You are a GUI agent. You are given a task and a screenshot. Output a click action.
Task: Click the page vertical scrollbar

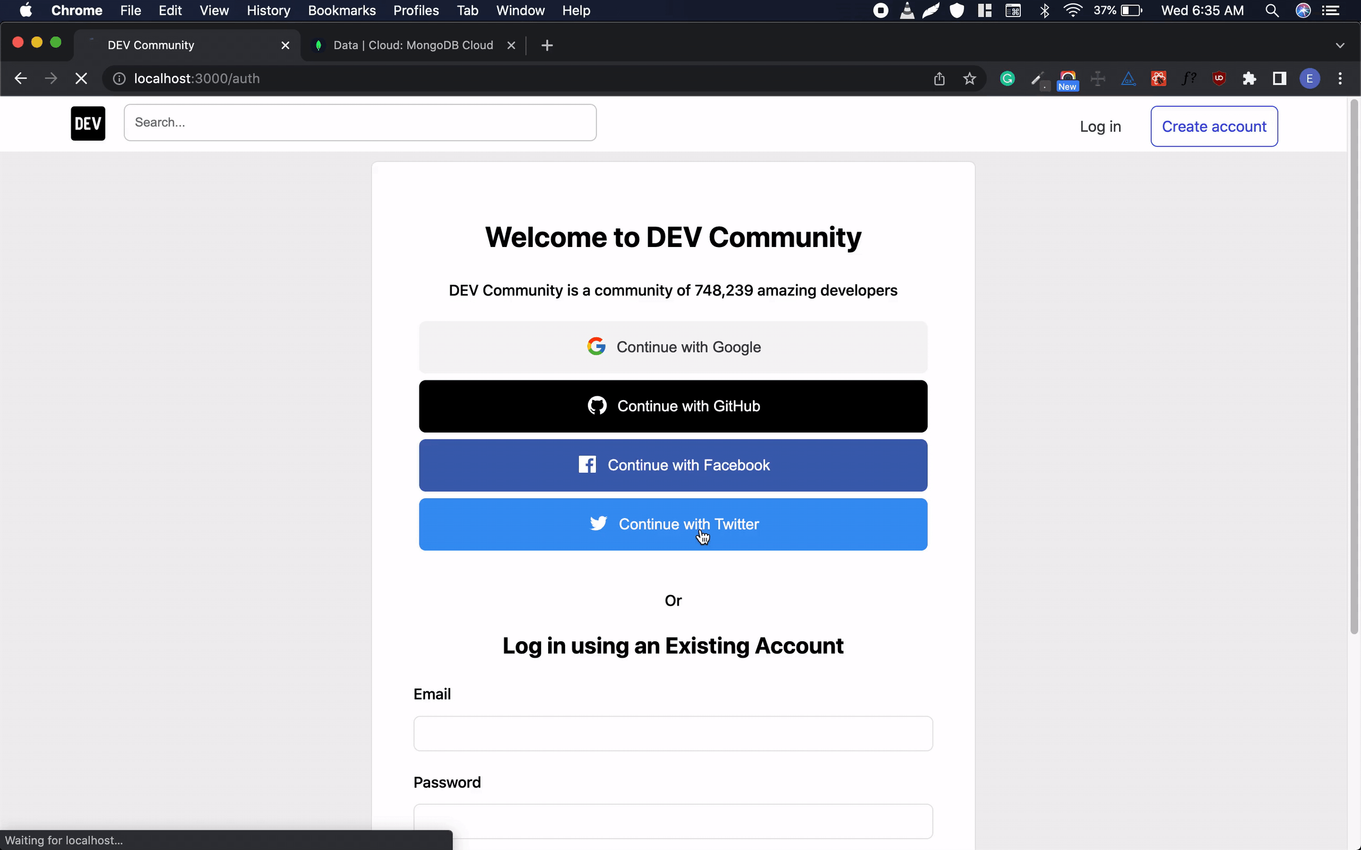1354,365
